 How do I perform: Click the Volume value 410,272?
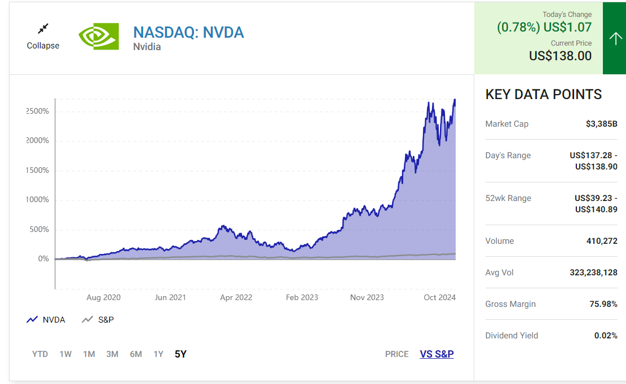(x=602, y=241)
